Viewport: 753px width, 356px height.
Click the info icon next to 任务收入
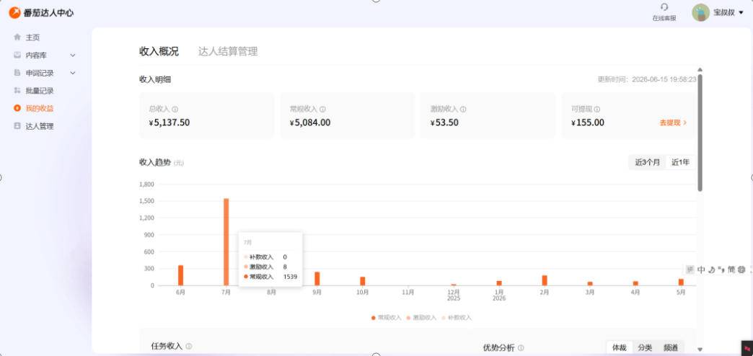[189, 347]
